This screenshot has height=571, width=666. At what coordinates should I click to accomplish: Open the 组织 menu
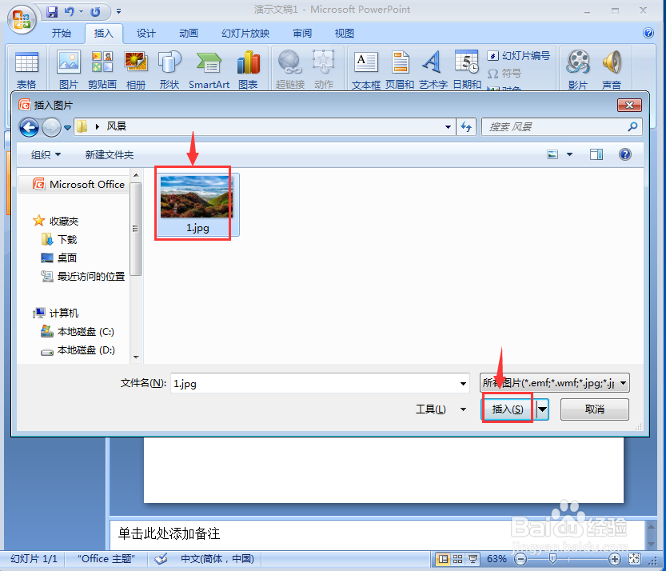pos(46,154)
